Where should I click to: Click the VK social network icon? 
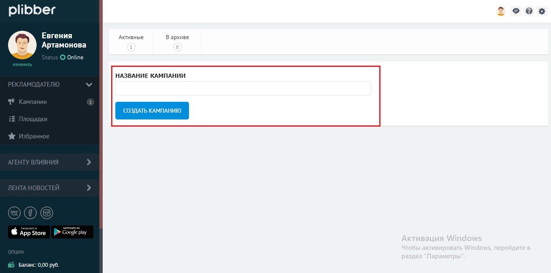click(14, 213)
